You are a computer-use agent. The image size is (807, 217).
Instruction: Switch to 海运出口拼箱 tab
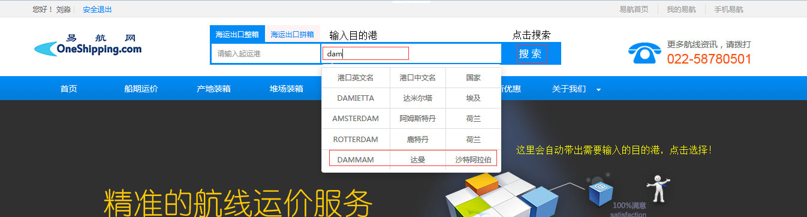point(292,35)
